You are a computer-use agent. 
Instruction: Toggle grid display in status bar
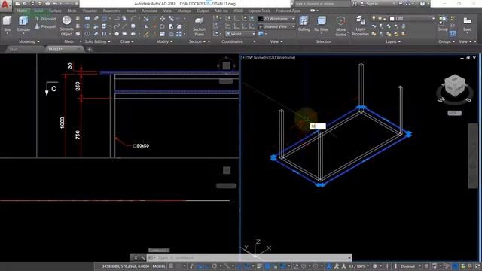(x=171, y=266)
